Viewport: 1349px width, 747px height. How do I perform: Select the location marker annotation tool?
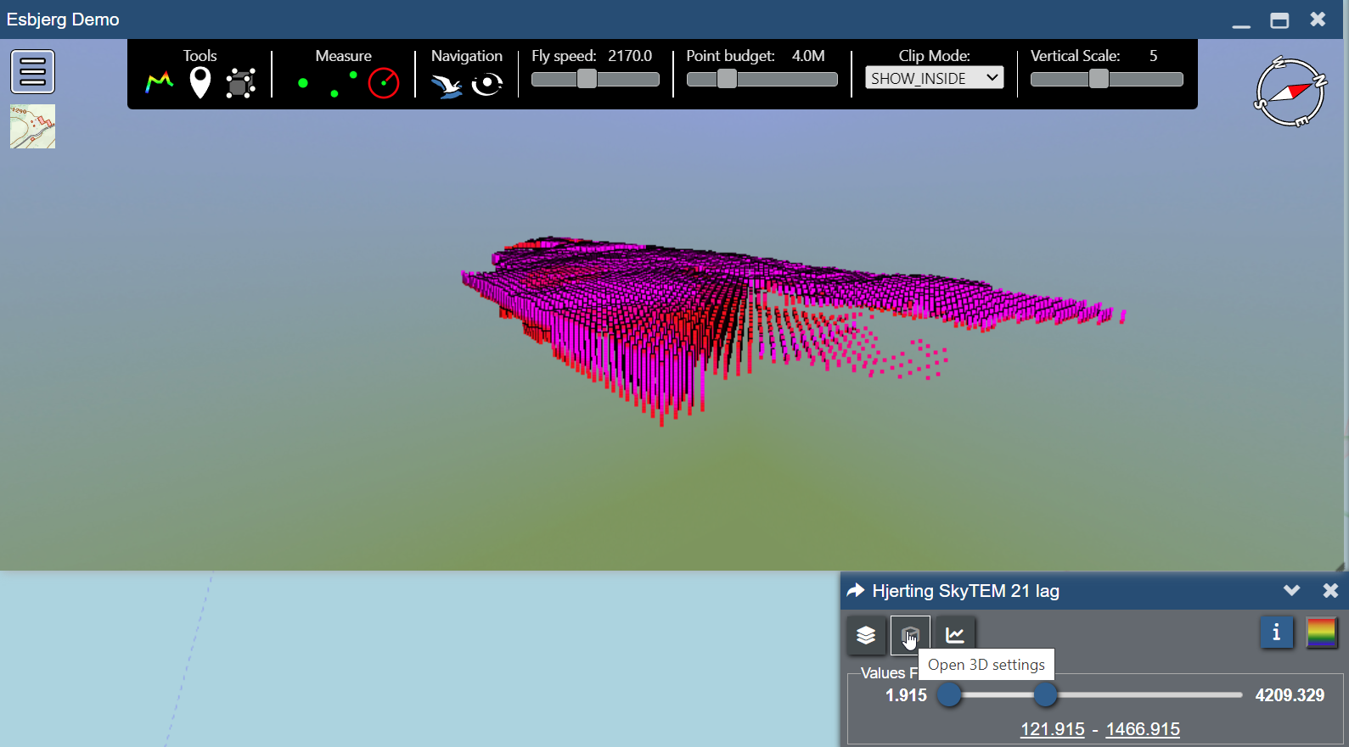coord(200,83)
